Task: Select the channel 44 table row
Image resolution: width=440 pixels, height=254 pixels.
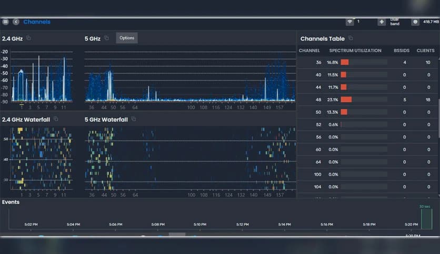Action: 367,87
